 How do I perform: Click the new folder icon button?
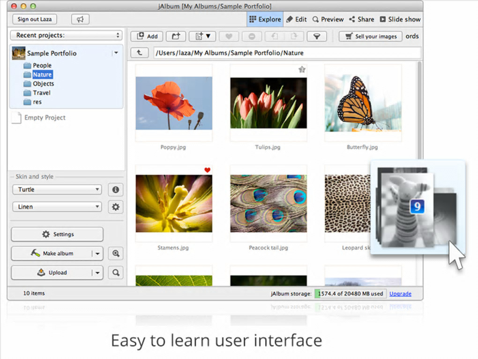(x=176, y=36)
